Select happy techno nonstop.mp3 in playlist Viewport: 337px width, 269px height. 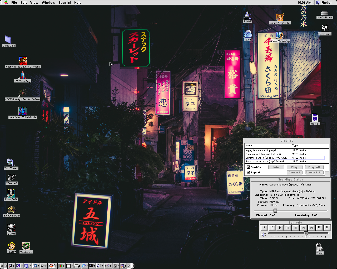click(x=285, y=151)
